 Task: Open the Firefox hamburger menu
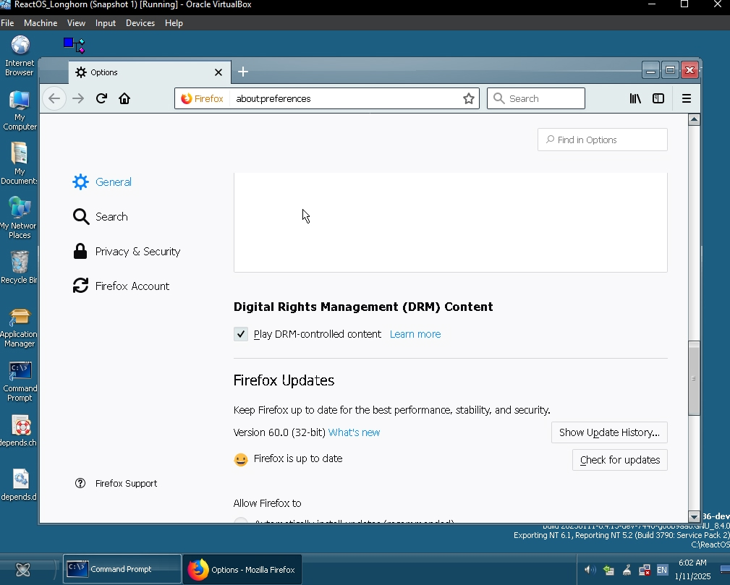tap(687, 98)
